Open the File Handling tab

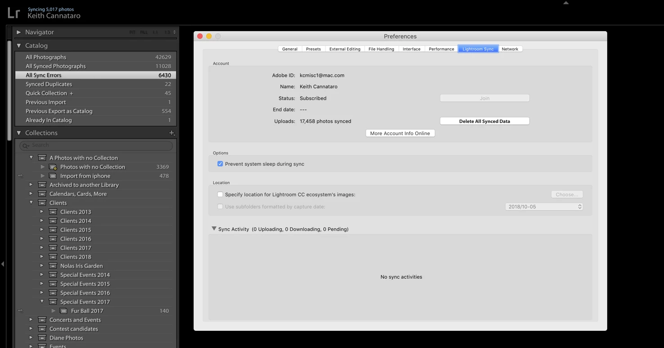click(x=381, y=49)
